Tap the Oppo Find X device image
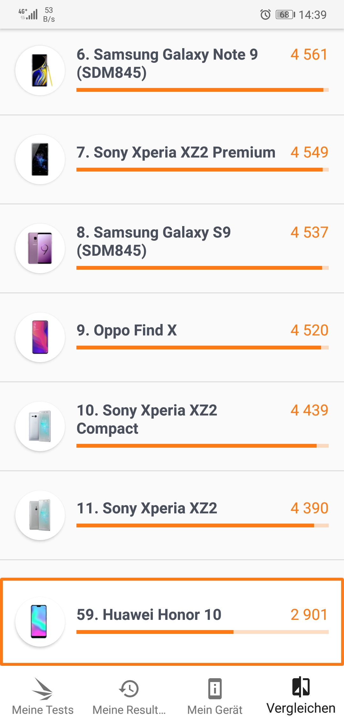 pos(40,337)
